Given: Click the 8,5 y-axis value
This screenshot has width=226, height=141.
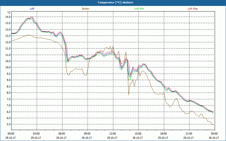Looking at the screenshot, I should click(x=9, y=87).
